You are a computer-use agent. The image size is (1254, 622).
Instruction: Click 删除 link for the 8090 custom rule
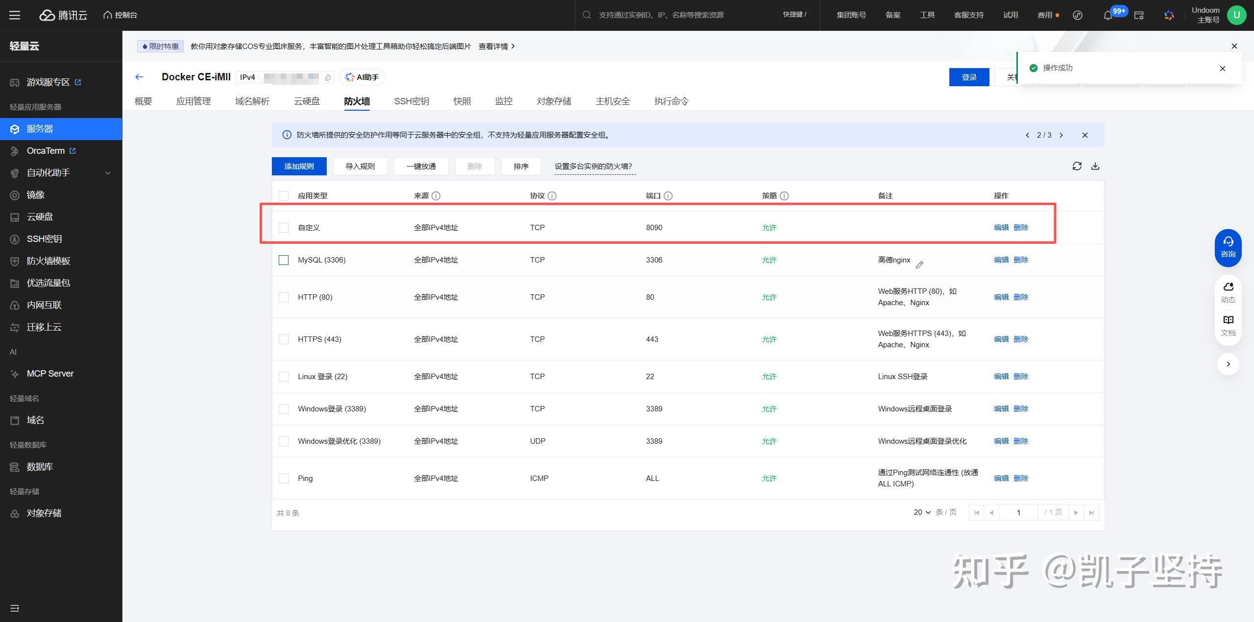point(1021,228)
